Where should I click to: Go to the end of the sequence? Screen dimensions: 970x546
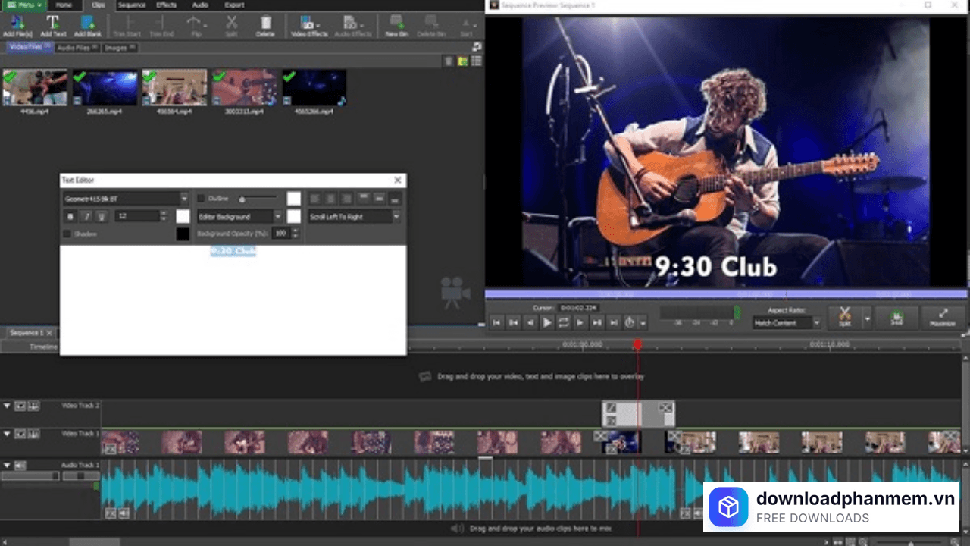(x=614, y=322)
